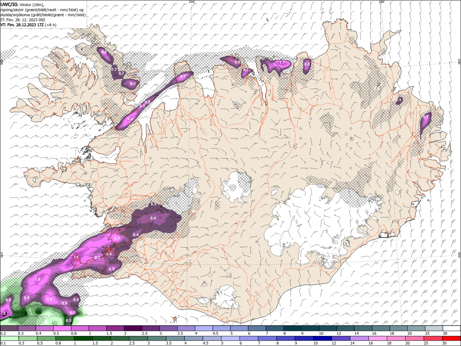
Task: Select upper legend swatch between 0.4 and 0.5
Action: [44, 328]
